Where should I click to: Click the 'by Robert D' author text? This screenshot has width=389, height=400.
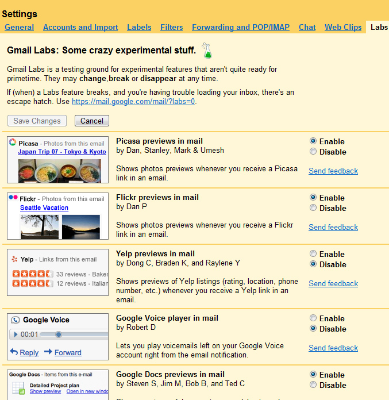pyautogui.click(x=136, y=327)
